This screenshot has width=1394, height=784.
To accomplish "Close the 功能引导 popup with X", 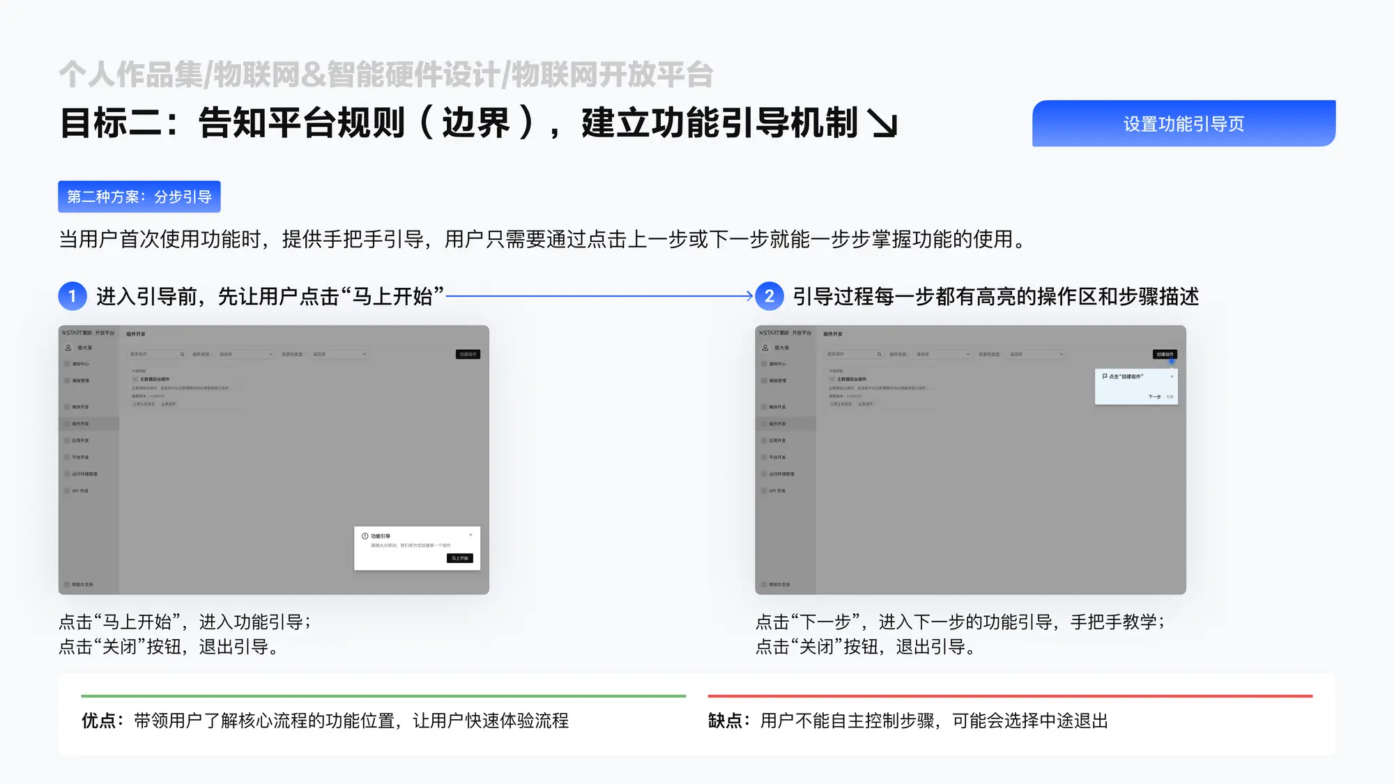I will [x=470, y=535].
